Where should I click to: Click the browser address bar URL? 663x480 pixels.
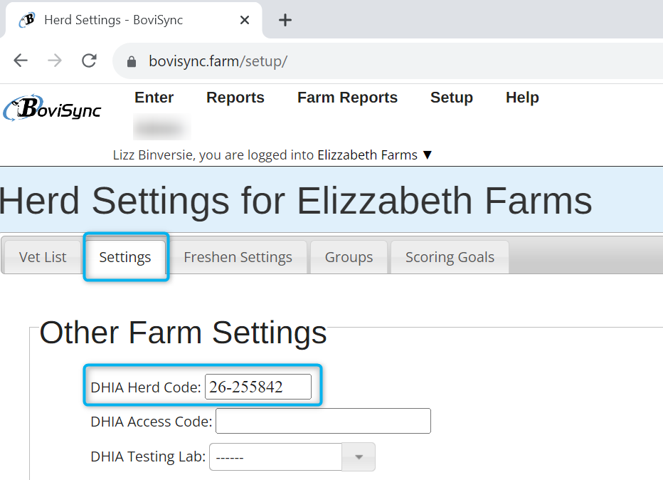tap(218, 61)
